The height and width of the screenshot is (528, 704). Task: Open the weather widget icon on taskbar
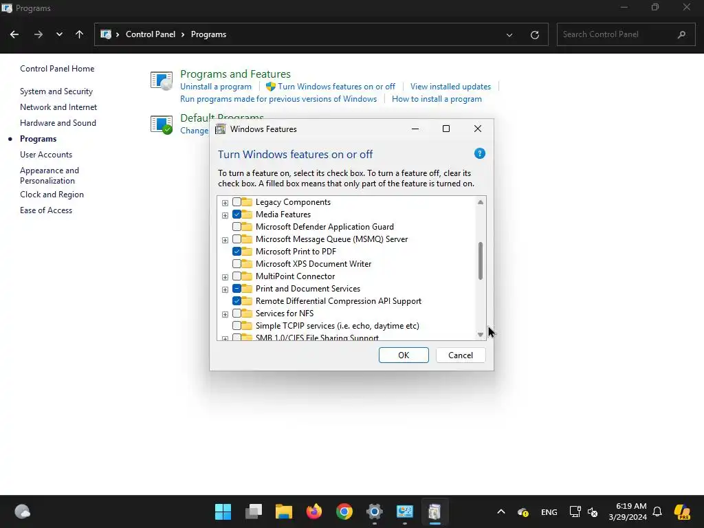(x=22, y=511)
